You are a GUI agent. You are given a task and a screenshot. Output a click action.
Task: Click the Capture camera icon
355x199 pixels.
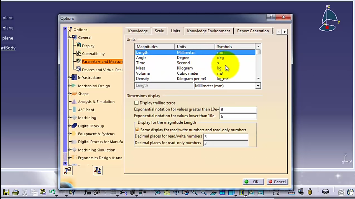[x=325, y=192]
